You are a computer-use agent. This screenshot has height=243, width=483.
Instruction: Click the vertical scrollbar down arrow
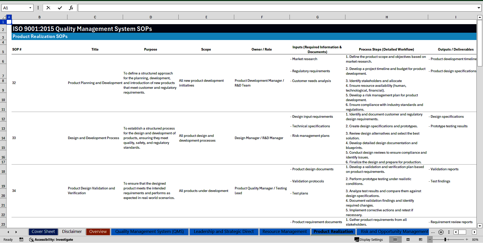click(480, 226)
